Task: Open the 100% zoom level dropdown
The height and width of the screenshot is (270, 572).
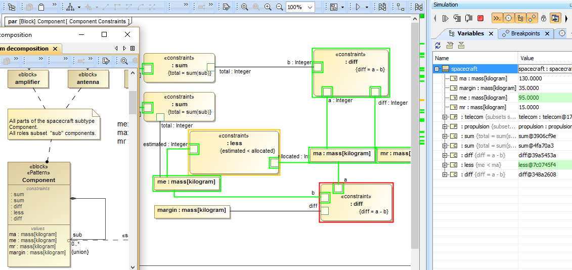Action: tap(310, 7)
